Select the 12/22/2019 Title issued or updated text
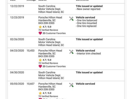The width and height of the screenshot is (132, 99). tap(89, 6)
